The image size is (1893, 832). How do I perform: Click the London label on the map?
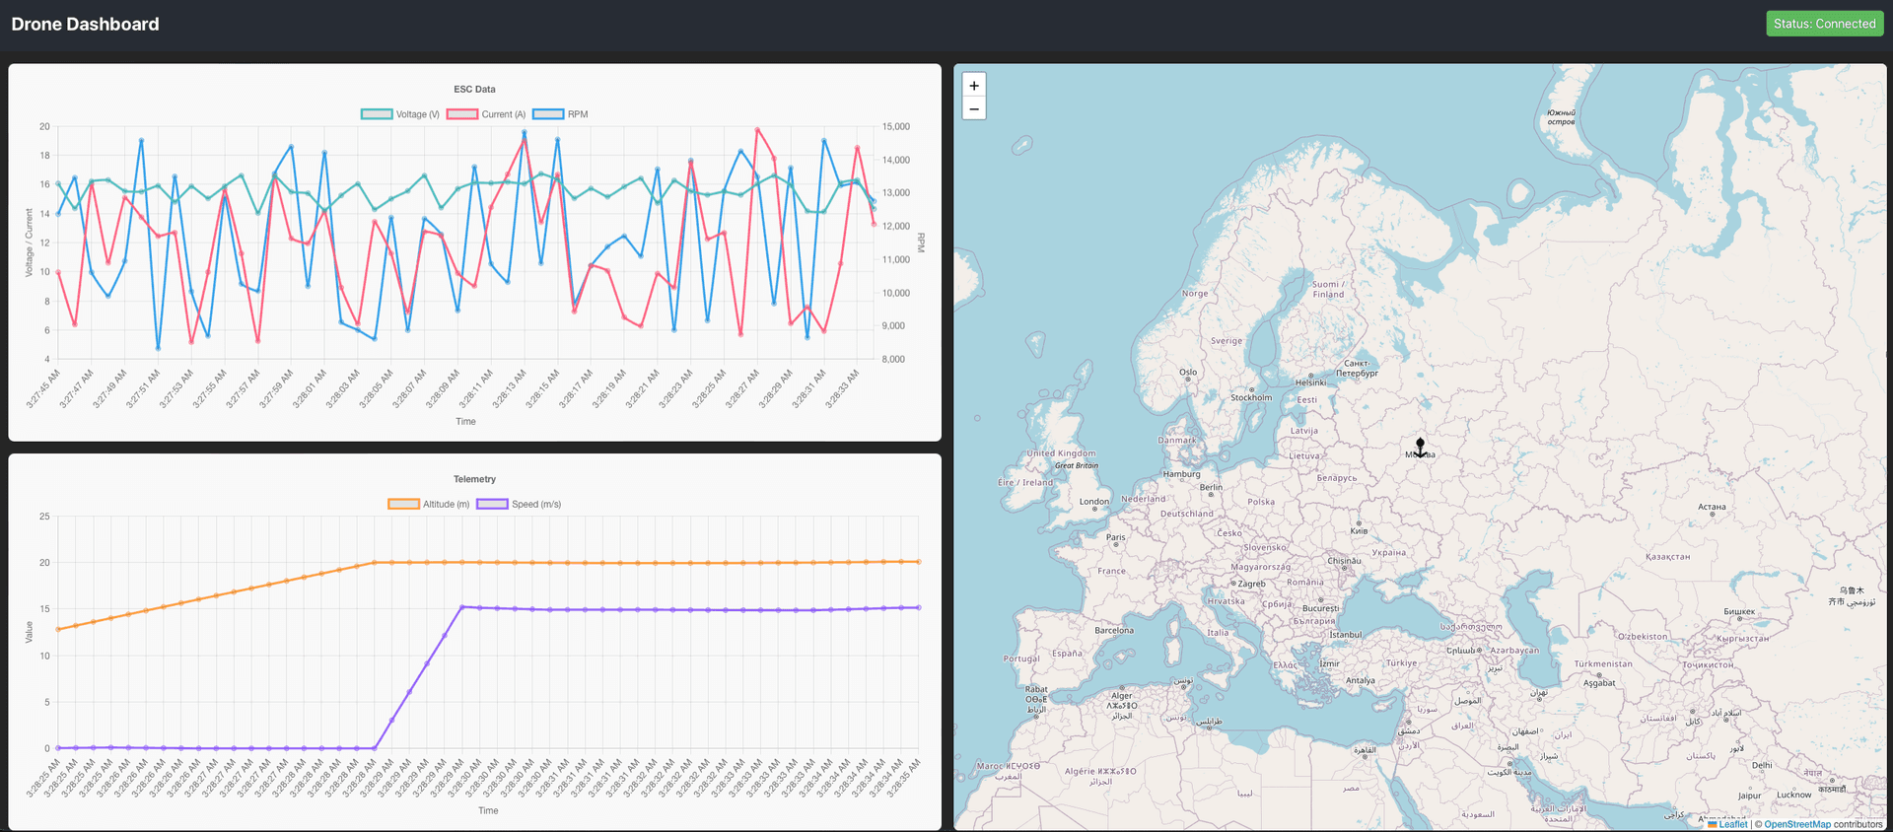coord(1093,502)
